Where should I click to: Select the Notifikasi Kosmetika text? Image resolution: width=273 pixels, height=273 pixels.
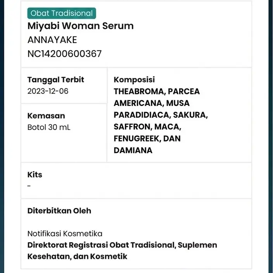point(65,233)
